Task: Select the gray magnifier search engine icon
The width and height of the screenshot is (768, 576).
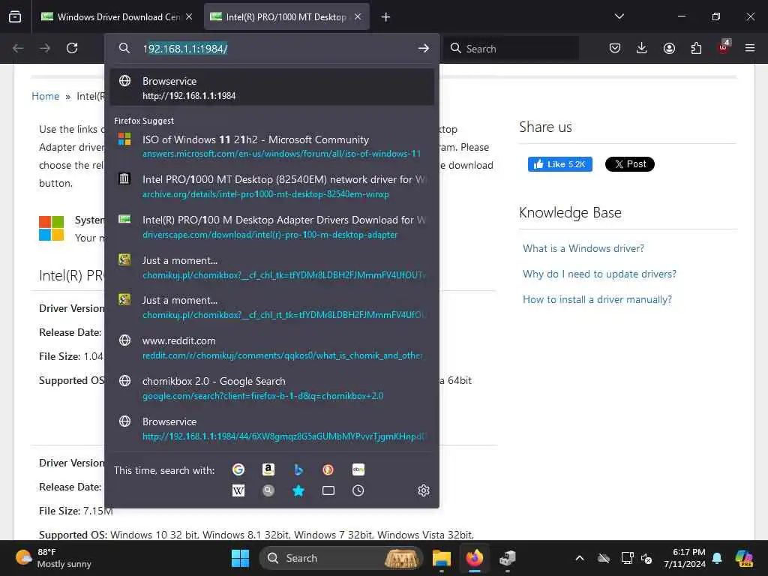Action: pyautogui.click(x=268, y=490)
